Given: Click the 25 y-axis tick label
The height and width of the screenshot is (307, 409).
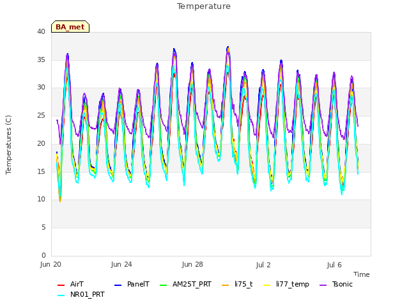Looking at the screenshot, I should [41, 115].
